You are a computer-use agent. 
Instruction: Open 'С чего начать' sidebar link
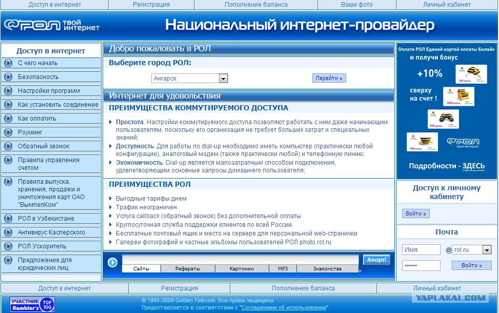coord(37,63)
